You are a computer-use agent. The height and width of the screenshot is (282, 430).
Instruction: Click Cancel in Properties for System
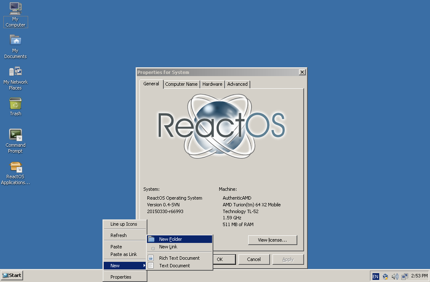tap(254, 259)
